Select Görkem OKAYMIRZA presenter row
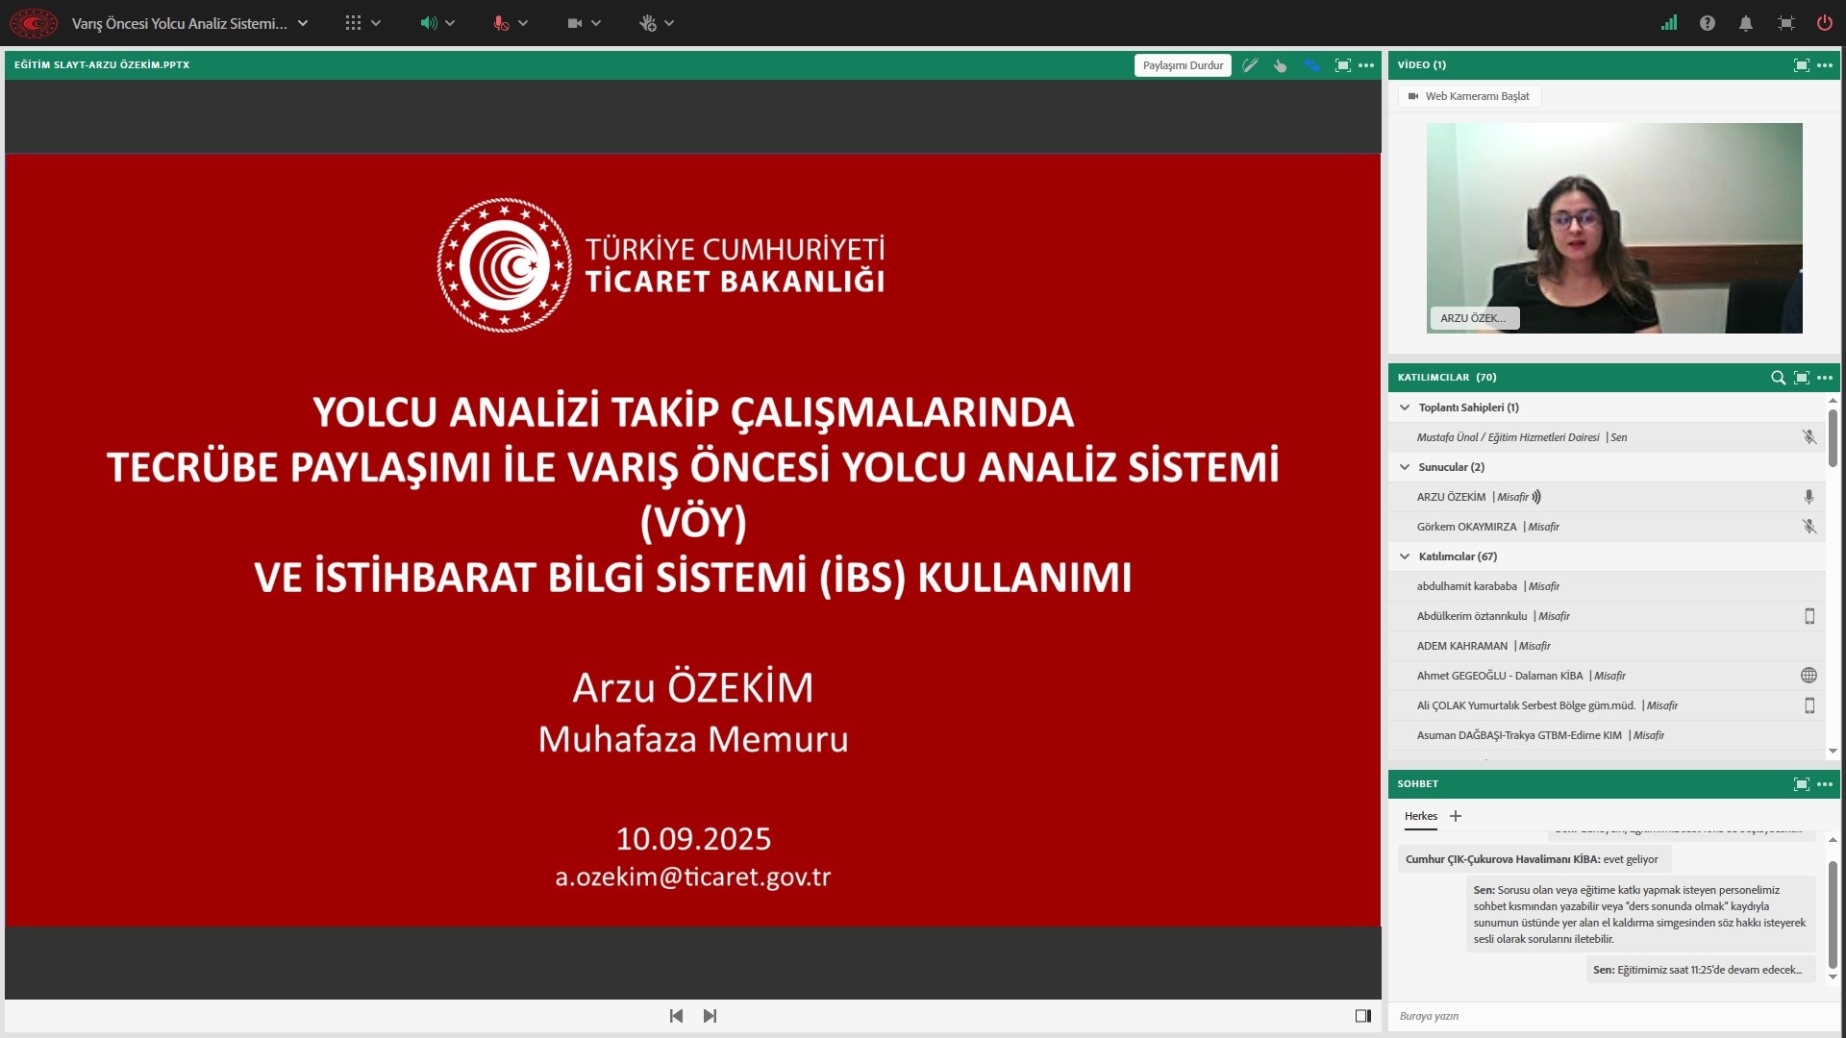The image size is (1846, 1038). 1607,527
